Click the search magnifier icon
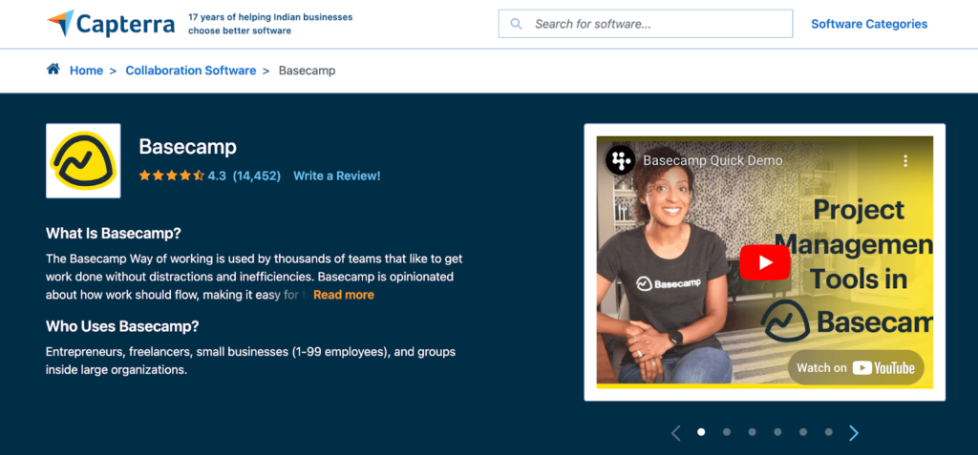 (x=516, y=24)
